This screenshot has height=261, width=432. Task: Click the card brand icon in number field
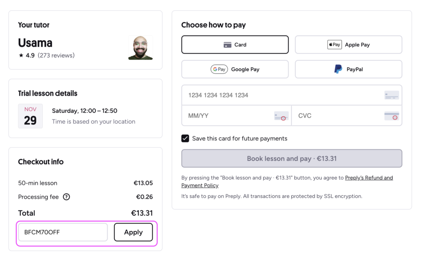click(x=391, y=95)
